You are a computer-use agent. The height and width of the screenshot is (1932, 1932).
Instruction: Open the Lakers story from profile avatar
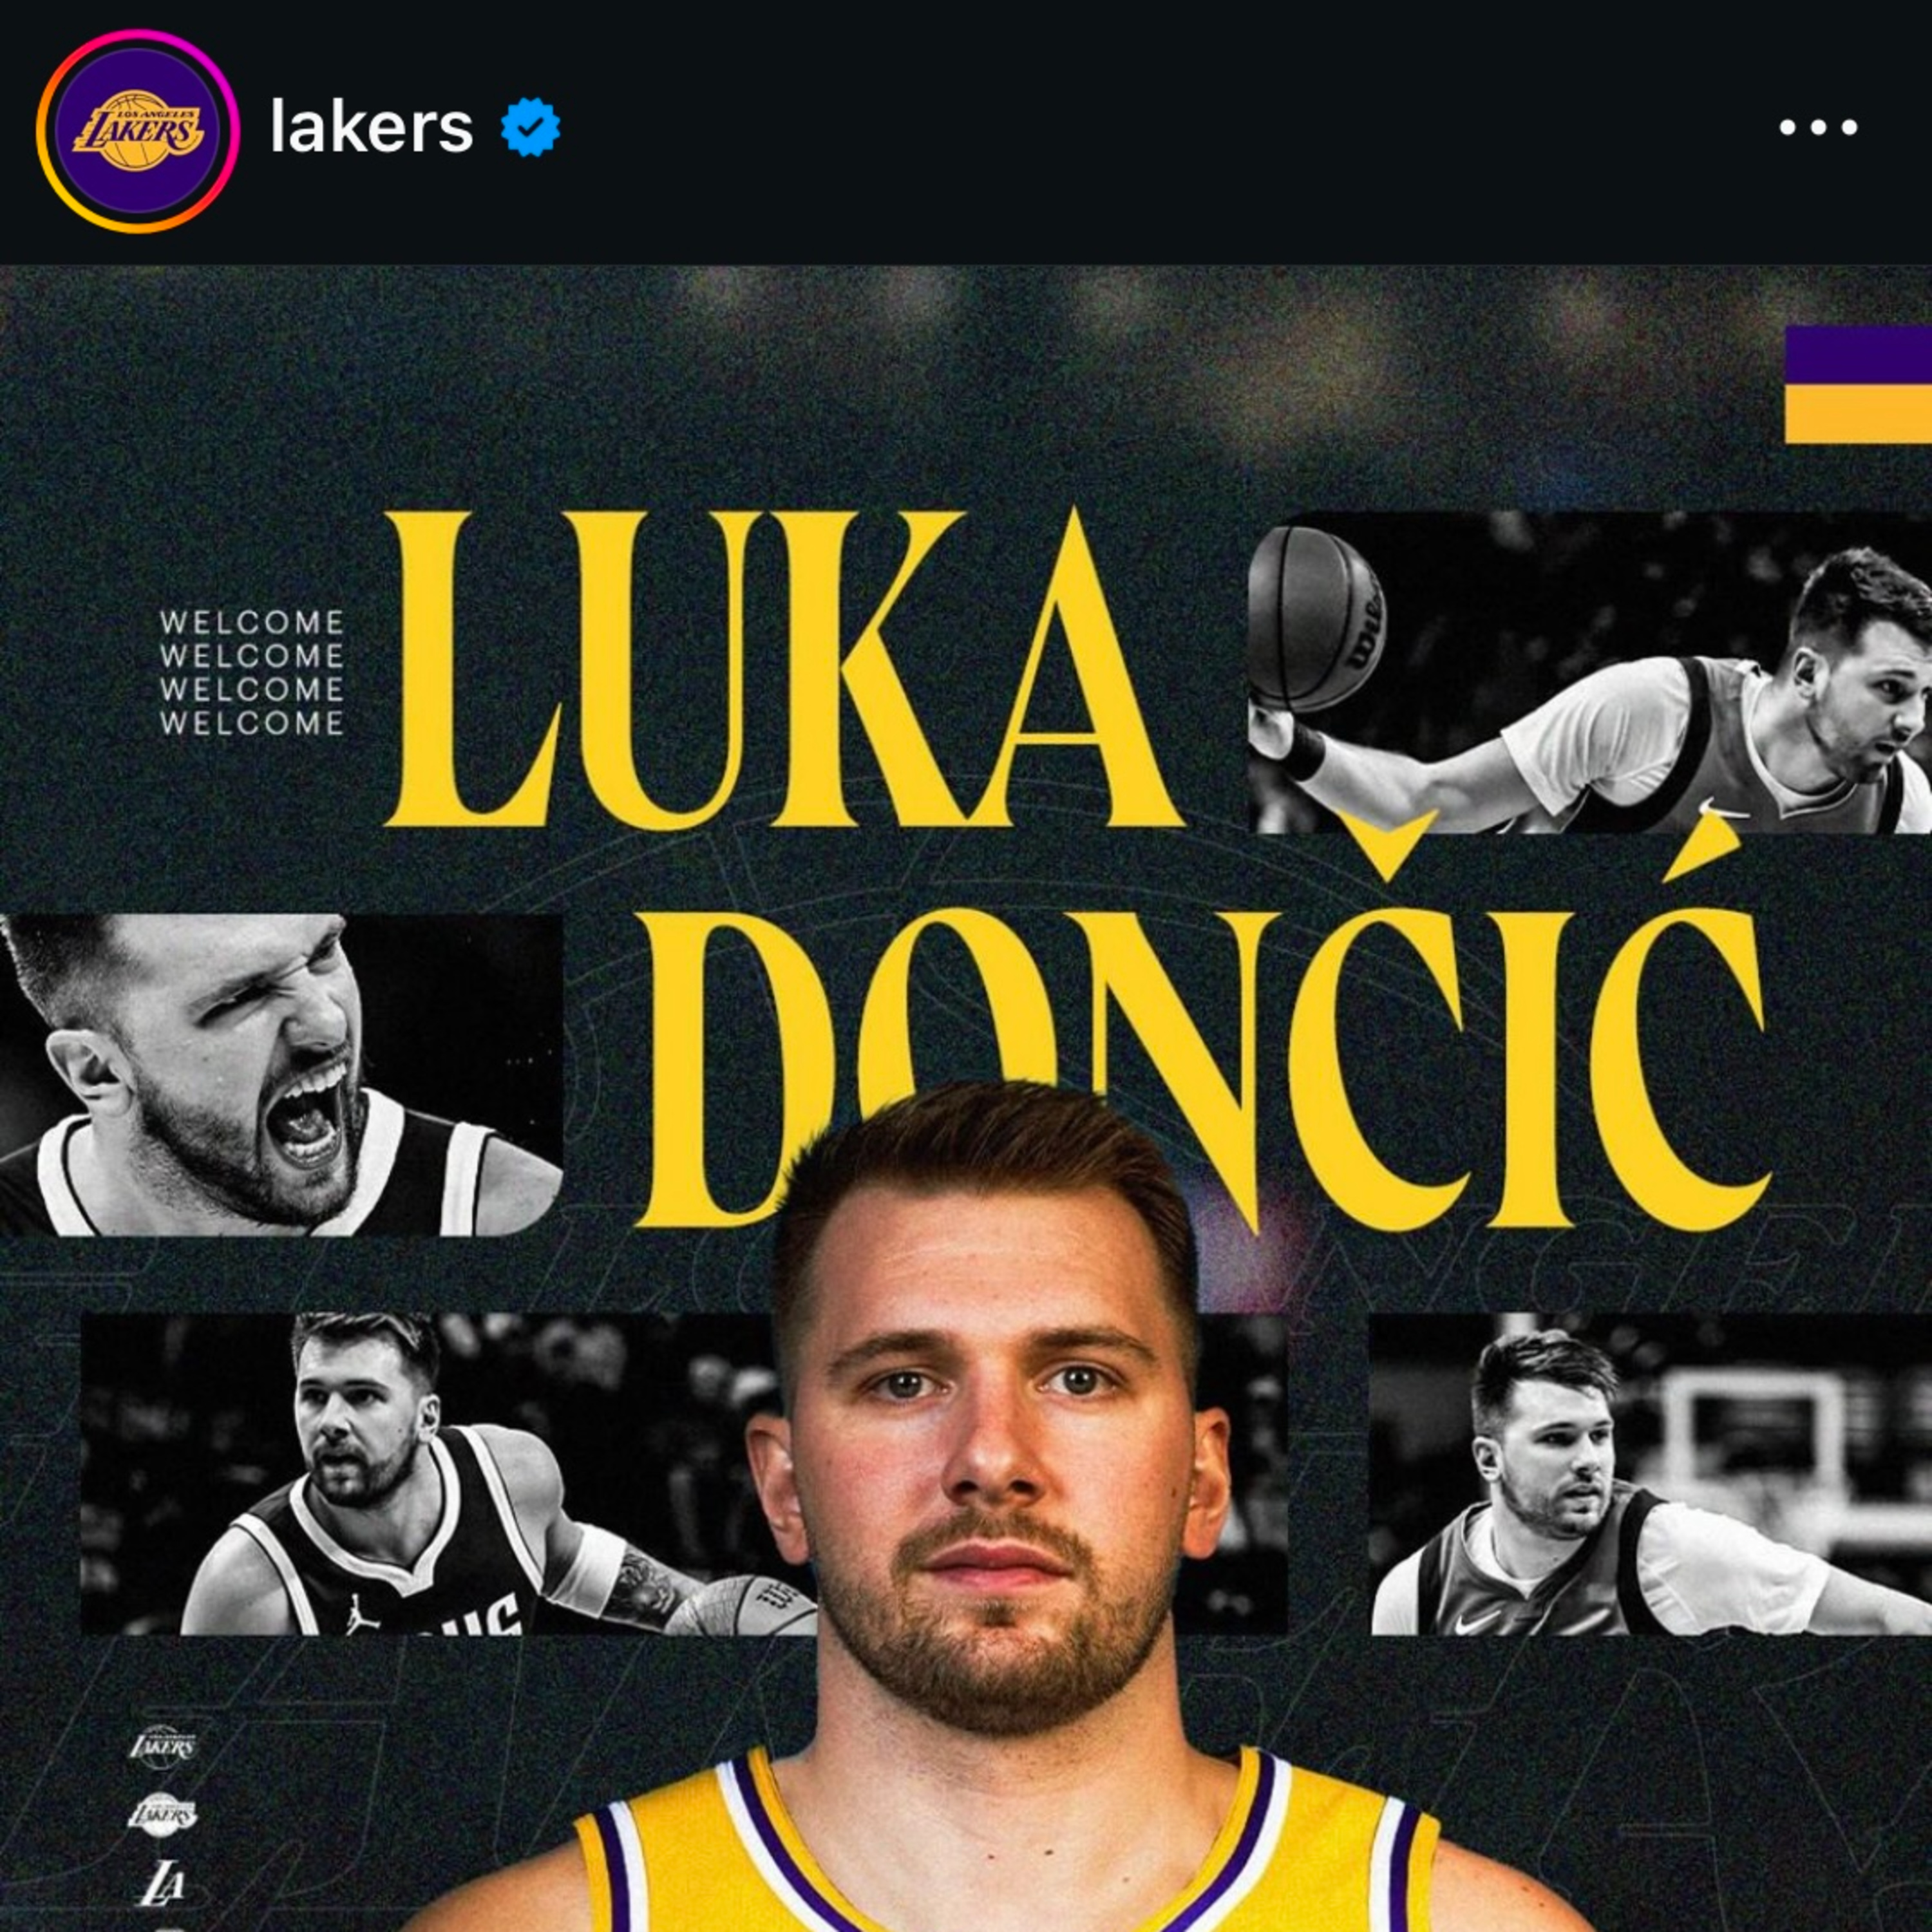click(137, 130)
